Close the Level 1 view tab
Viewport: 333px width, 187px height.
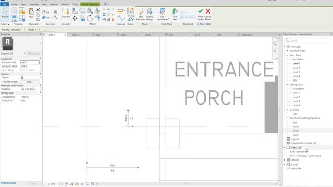65,35
